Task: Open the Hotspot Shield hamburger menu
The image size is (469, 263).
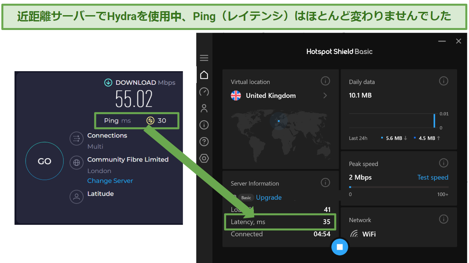Action: pyautogui.click(x=204, y=58)
